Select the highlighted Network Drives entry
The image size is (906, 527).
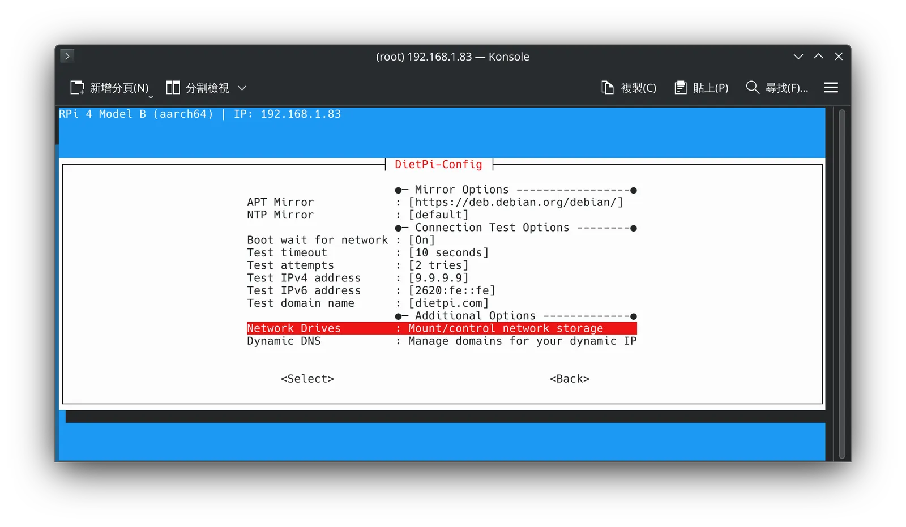[442, 328]
